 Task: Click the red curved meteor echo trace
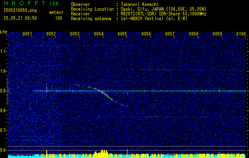[x=103, y=93]
